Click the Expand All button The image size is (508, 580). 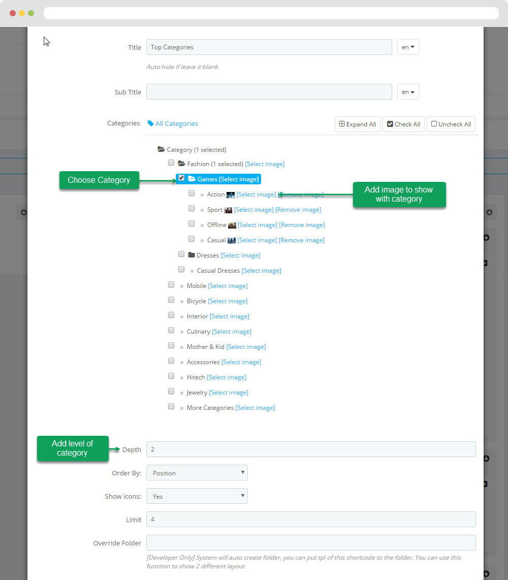358,124
